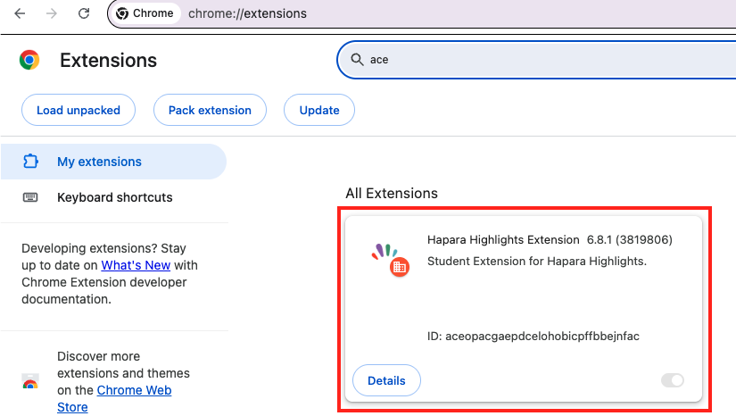Go back to the previous page
The image size is (736, 416).
coord(20,13)
